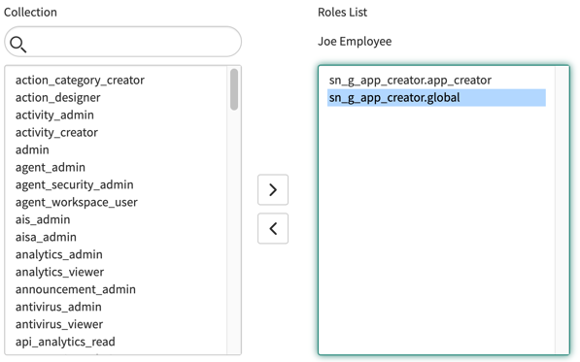Select agent_workspace_user role

pos(76,202)
